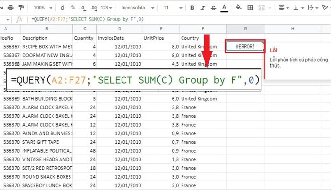Toggle italic formatting

point(203,8)
